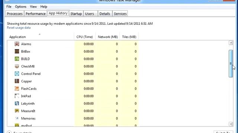Click the InkPad app icon
The height and width of the screenshot is (133, 238).
click(x=17, y=96)
